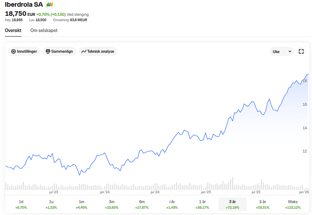
Task: Select the Maks time range
Action: [x=293, y=204]
